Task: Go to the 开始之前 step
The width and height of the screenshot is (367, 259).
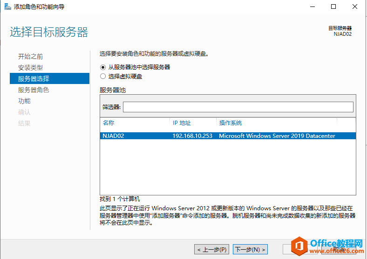Action: 30,57
